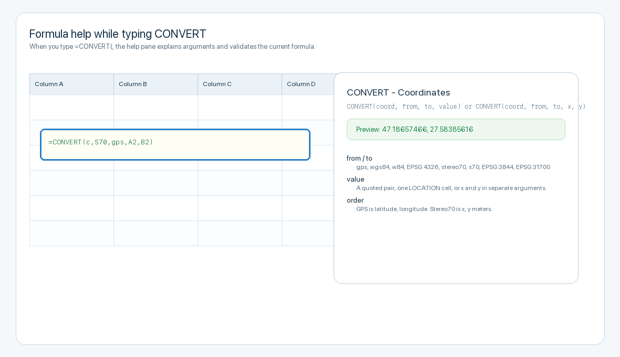This screenshot has height=357, width=620.
Task: Click the green Preview result box
Action: pos(456,130)
